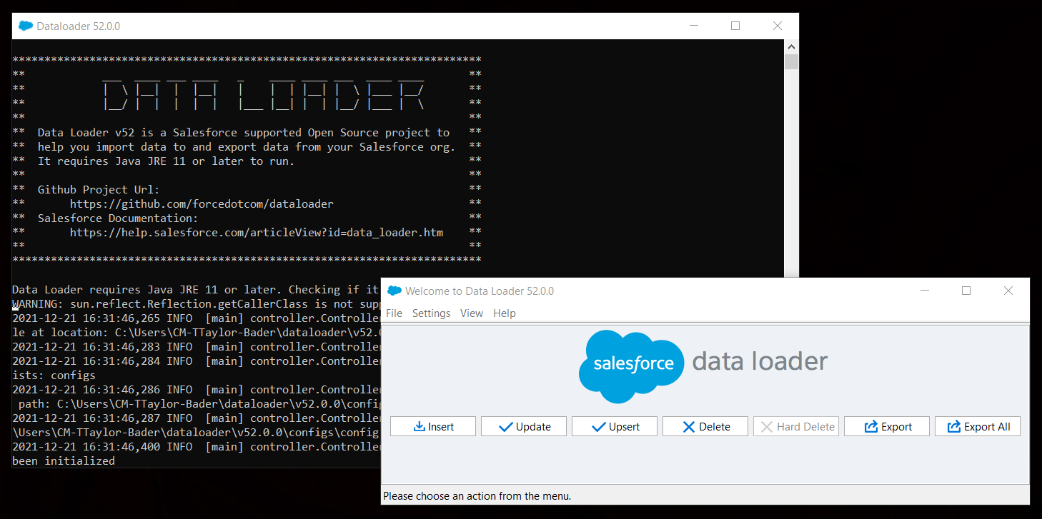1042x519 pixels.
Task: Close the Welcome to Data Loader window
Action: [x=1008, y=291]
